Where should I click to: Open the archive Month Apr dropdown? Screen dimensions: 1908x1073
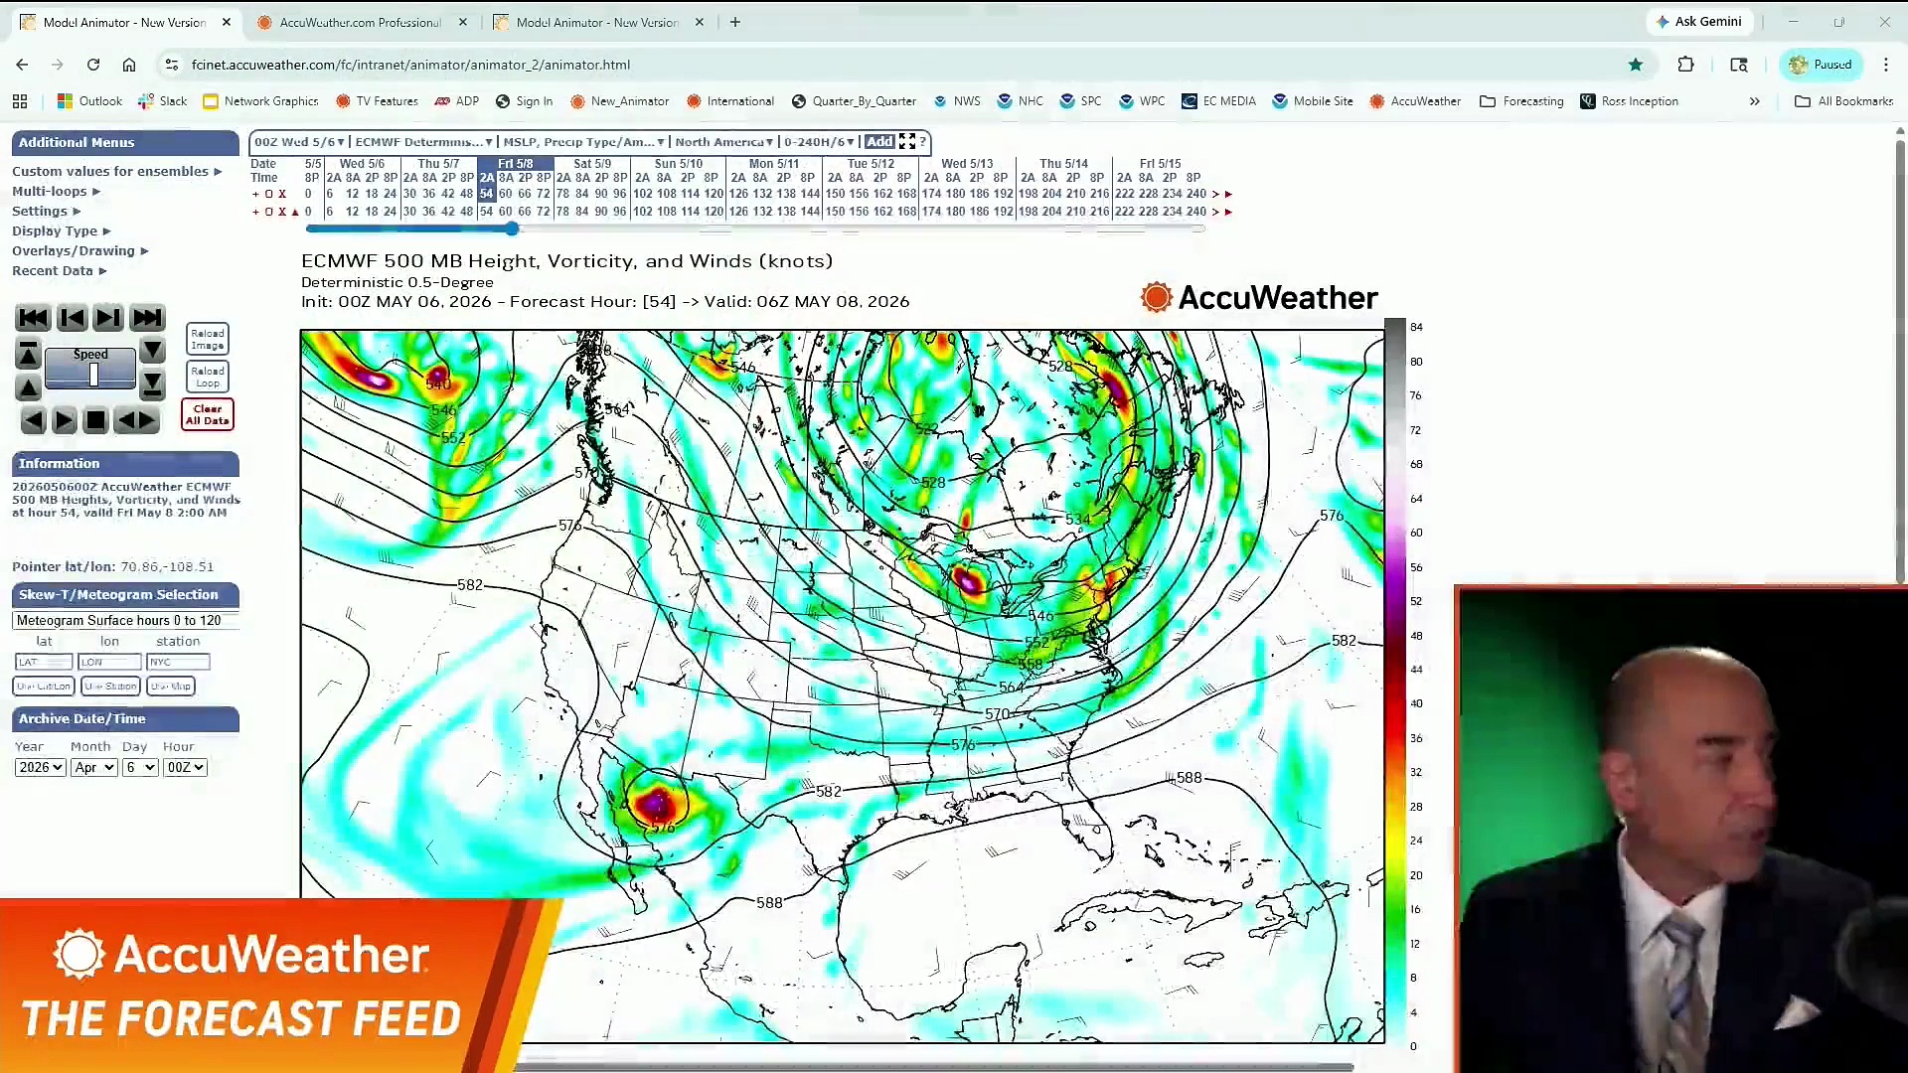pyautogui.click(x=94, y=767)
